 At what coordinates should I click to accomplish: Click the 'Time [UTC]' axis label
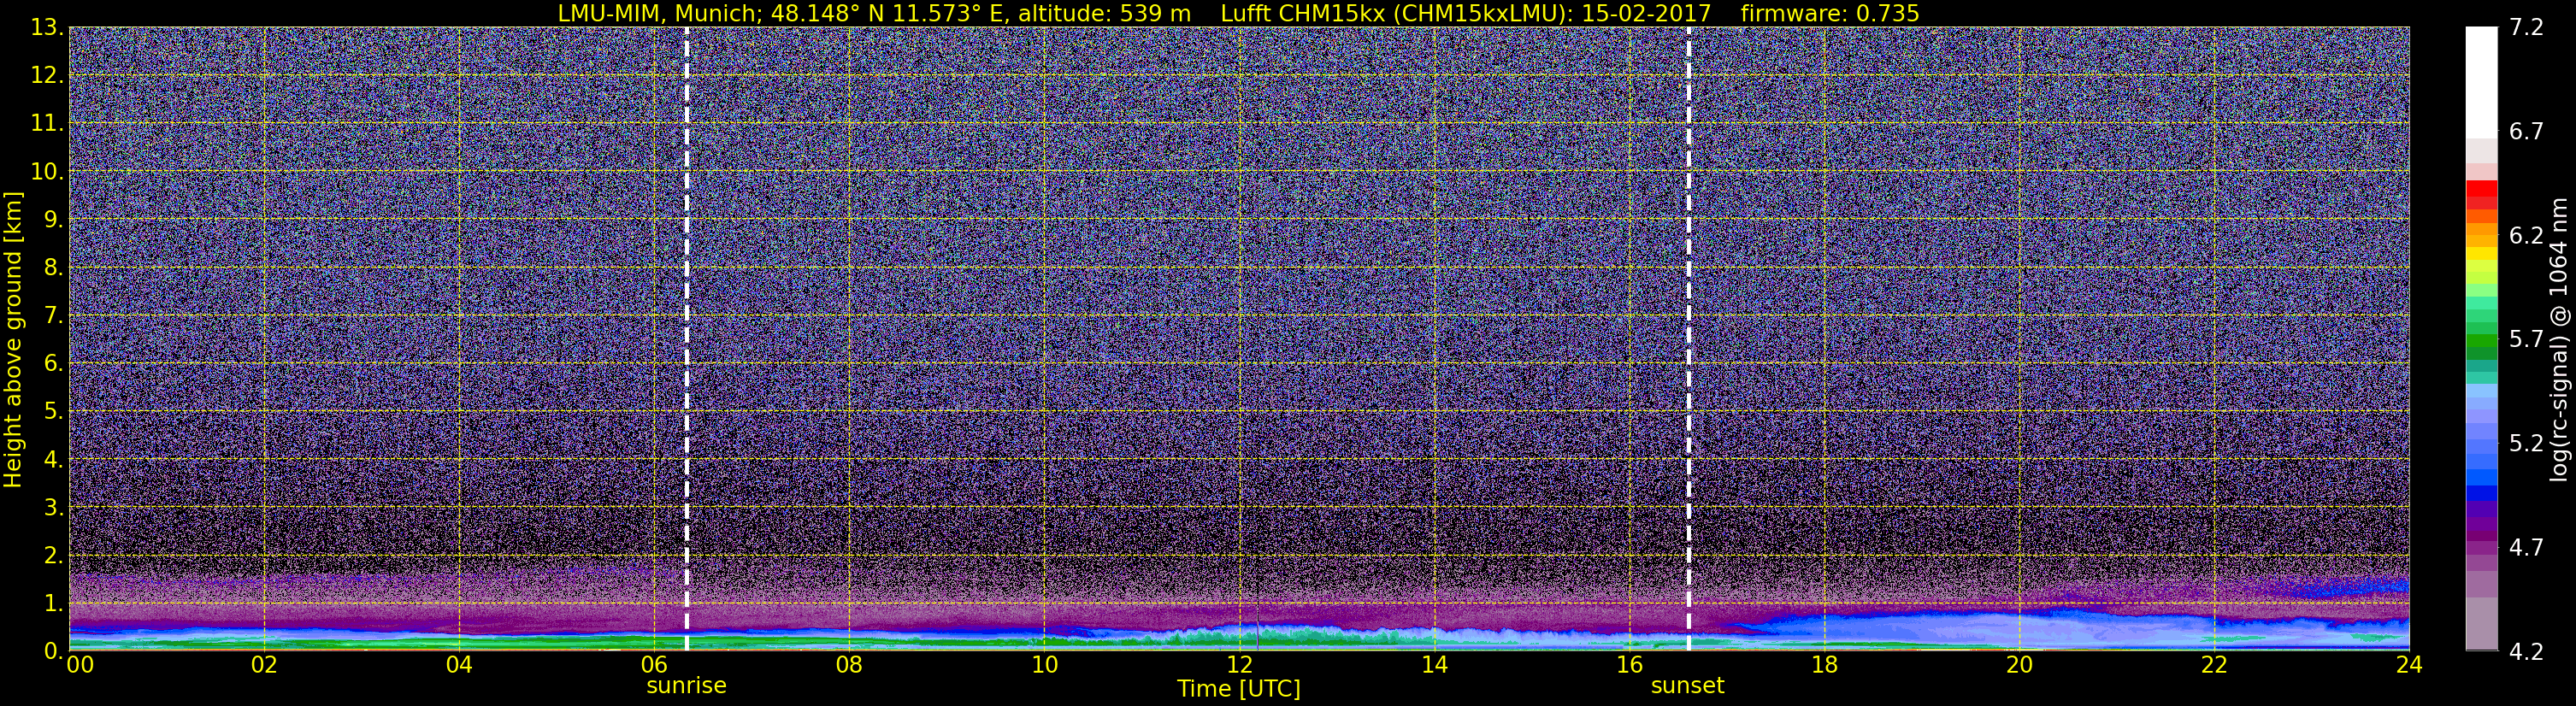click(1239, 689)
